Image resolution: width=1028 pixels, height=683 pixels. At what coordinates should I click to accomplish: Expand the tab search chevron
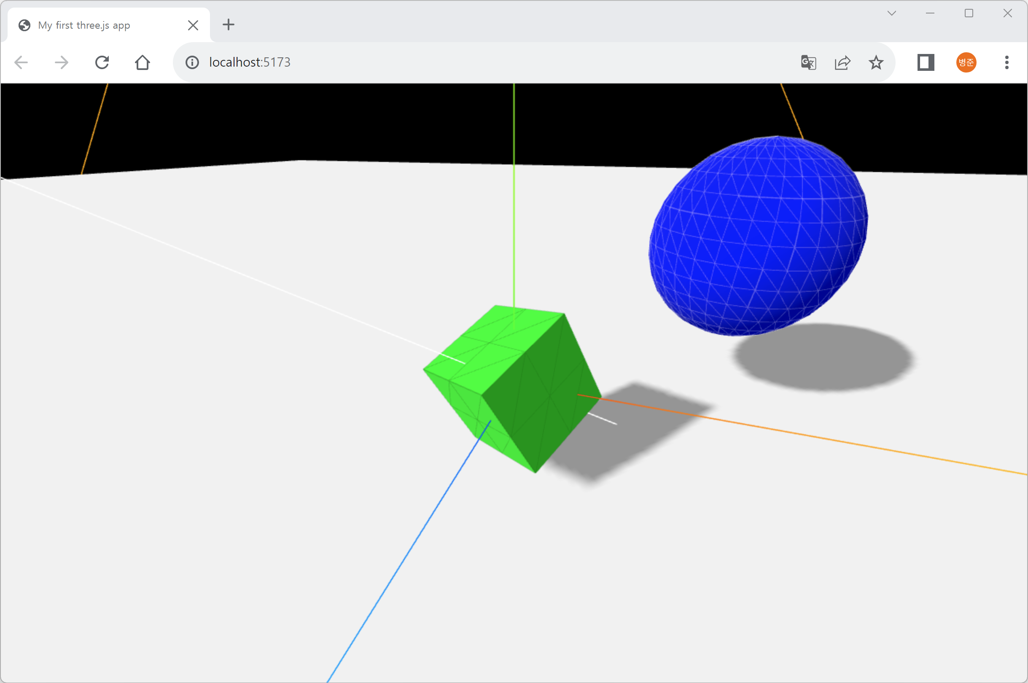(x=892, y=13)
